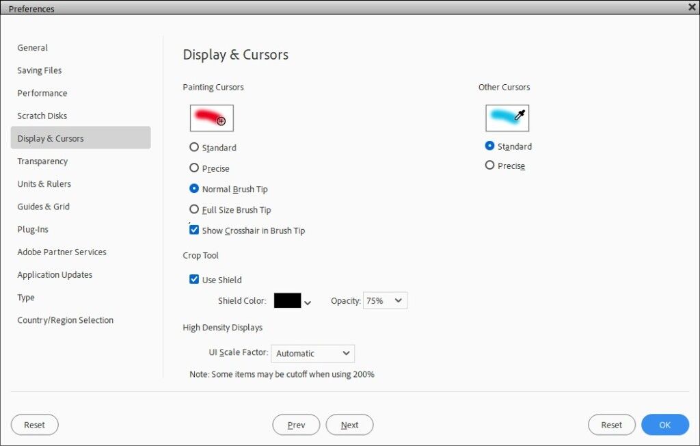
Task: Expand the UI Scale Factor dropdown
Action: click(x=313, y=353)
